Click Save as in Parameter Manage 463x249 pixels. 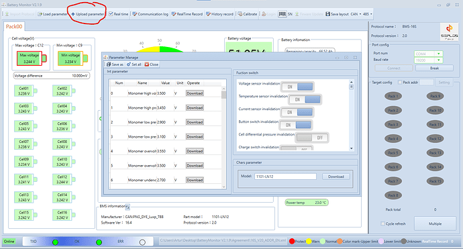[x=115, y=64]
